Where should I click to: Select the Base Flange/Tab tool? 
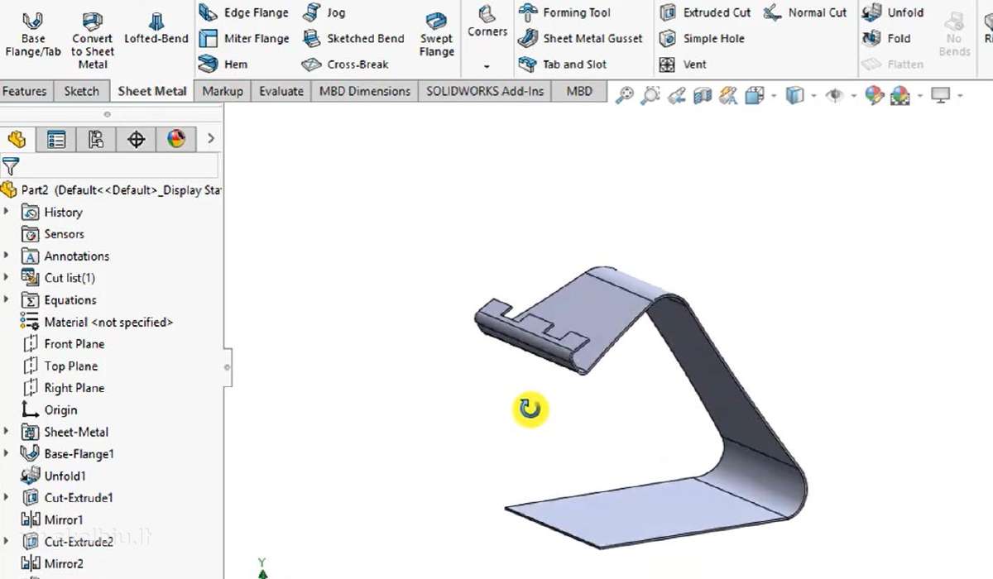pos(33,33)
